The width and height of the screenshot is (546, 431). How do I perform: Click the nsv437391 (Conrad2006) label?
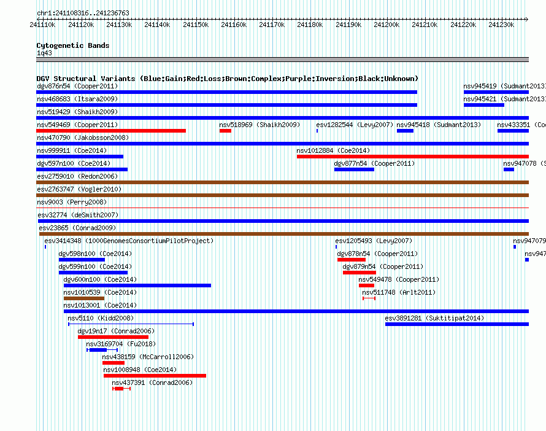pos(152,382)
